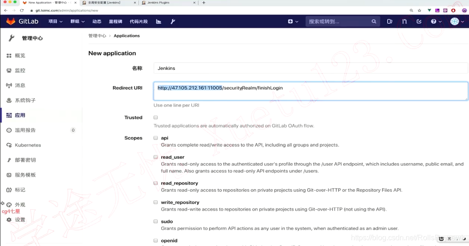Check the openid scope checkbox
Screen dimensions: 469x246
coord(156,240)
